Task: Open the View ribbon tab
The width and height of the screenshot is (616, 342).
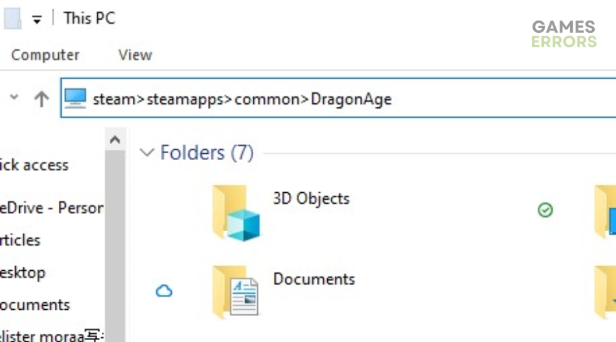Action: [135, 55]
